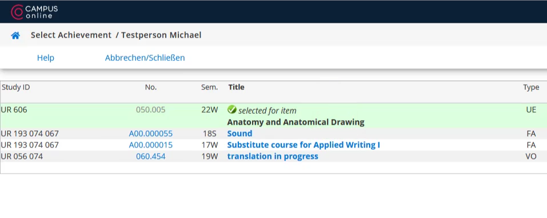Click course number 060.454

coord(151,157)
